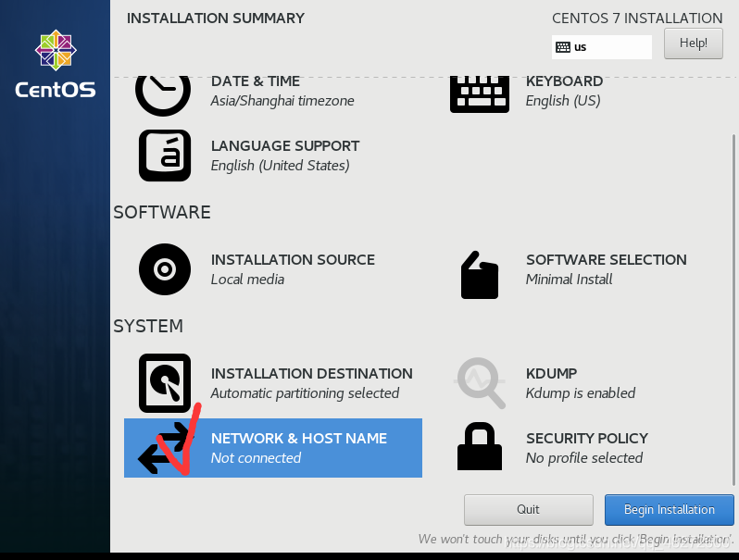Open SECURITY POLICY label
Viewport: 739px width, 560px height.
[x=587, y=439]
